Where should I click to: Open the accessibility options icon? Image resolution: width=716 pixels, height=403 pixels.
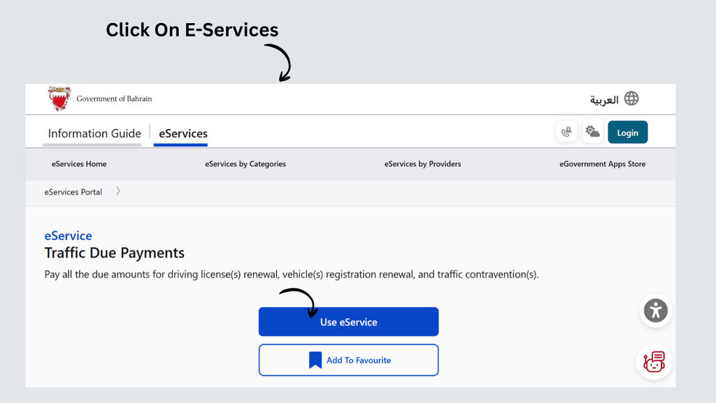pyautogui.click(x=656, y=311)
